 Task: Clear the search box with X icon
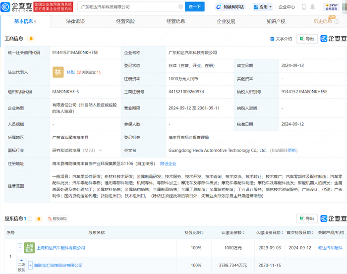(x=179, y=7)
